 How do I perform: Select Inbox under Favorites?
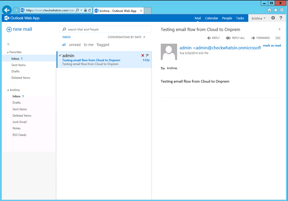click(x=29, y=59)
